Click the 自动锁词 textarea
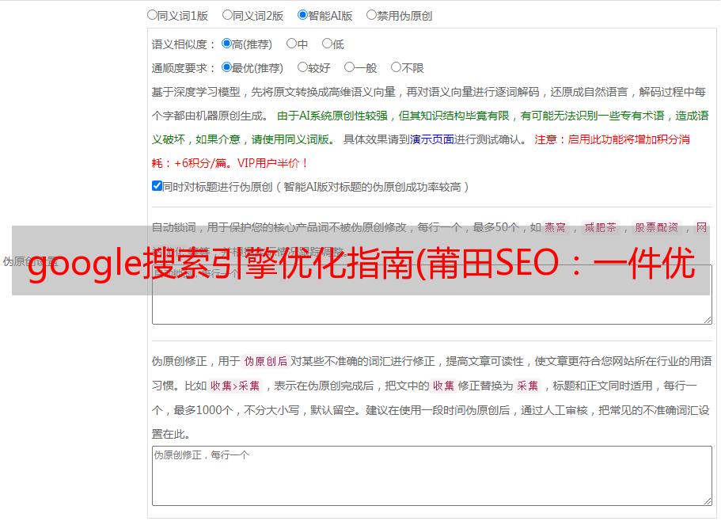 [x=432, y=295]
